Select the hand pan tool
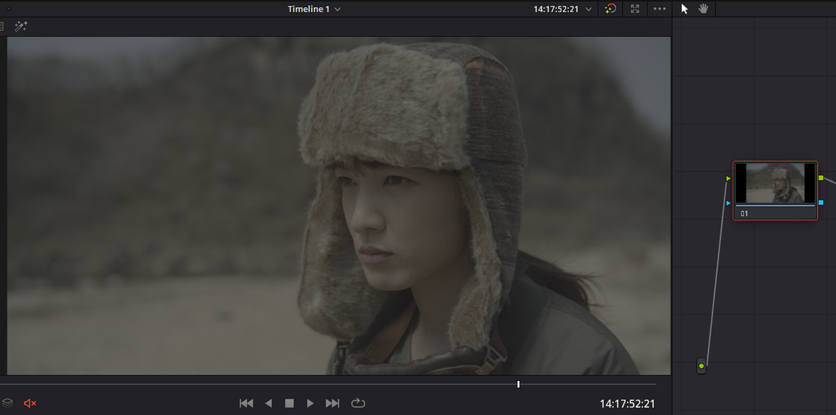The image size is (836, 415). coord(703,9)
